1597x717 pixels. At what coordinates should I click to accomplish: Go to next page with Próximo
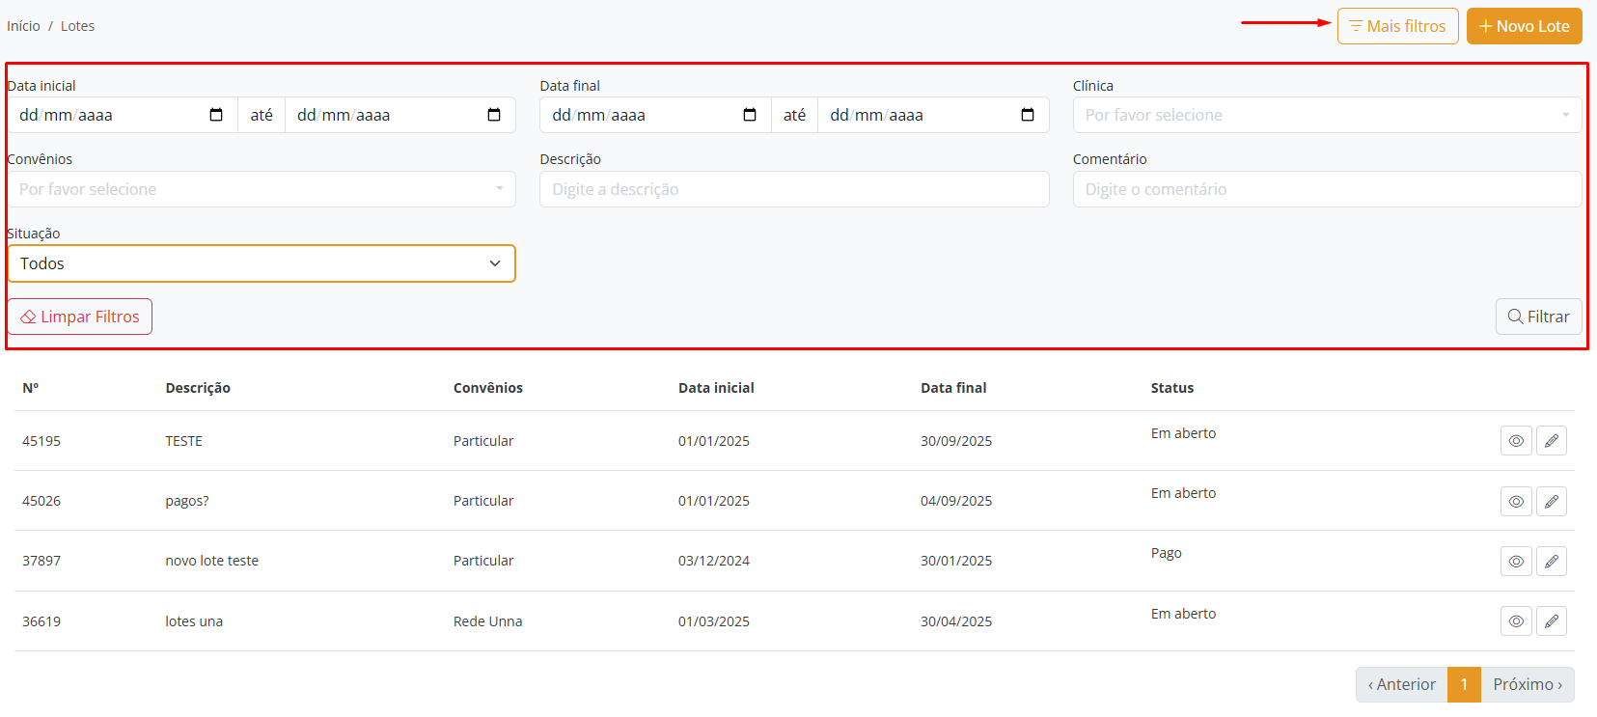tap(1528, 684)
